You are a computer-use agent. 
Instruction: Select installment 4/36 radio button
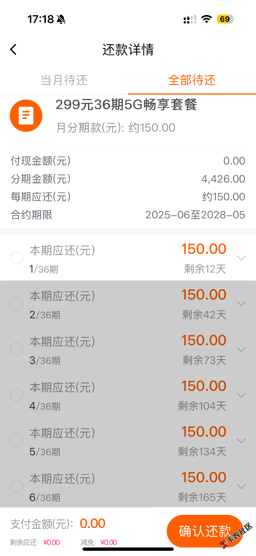[x=16, y=395]
